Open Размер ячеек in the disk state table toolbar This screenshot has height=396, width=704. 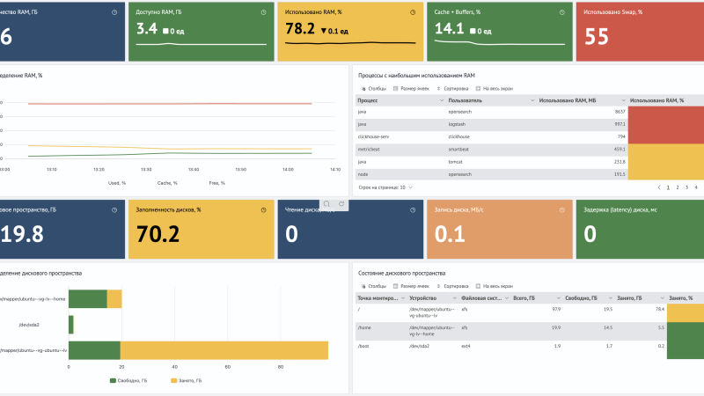(411, 287)
